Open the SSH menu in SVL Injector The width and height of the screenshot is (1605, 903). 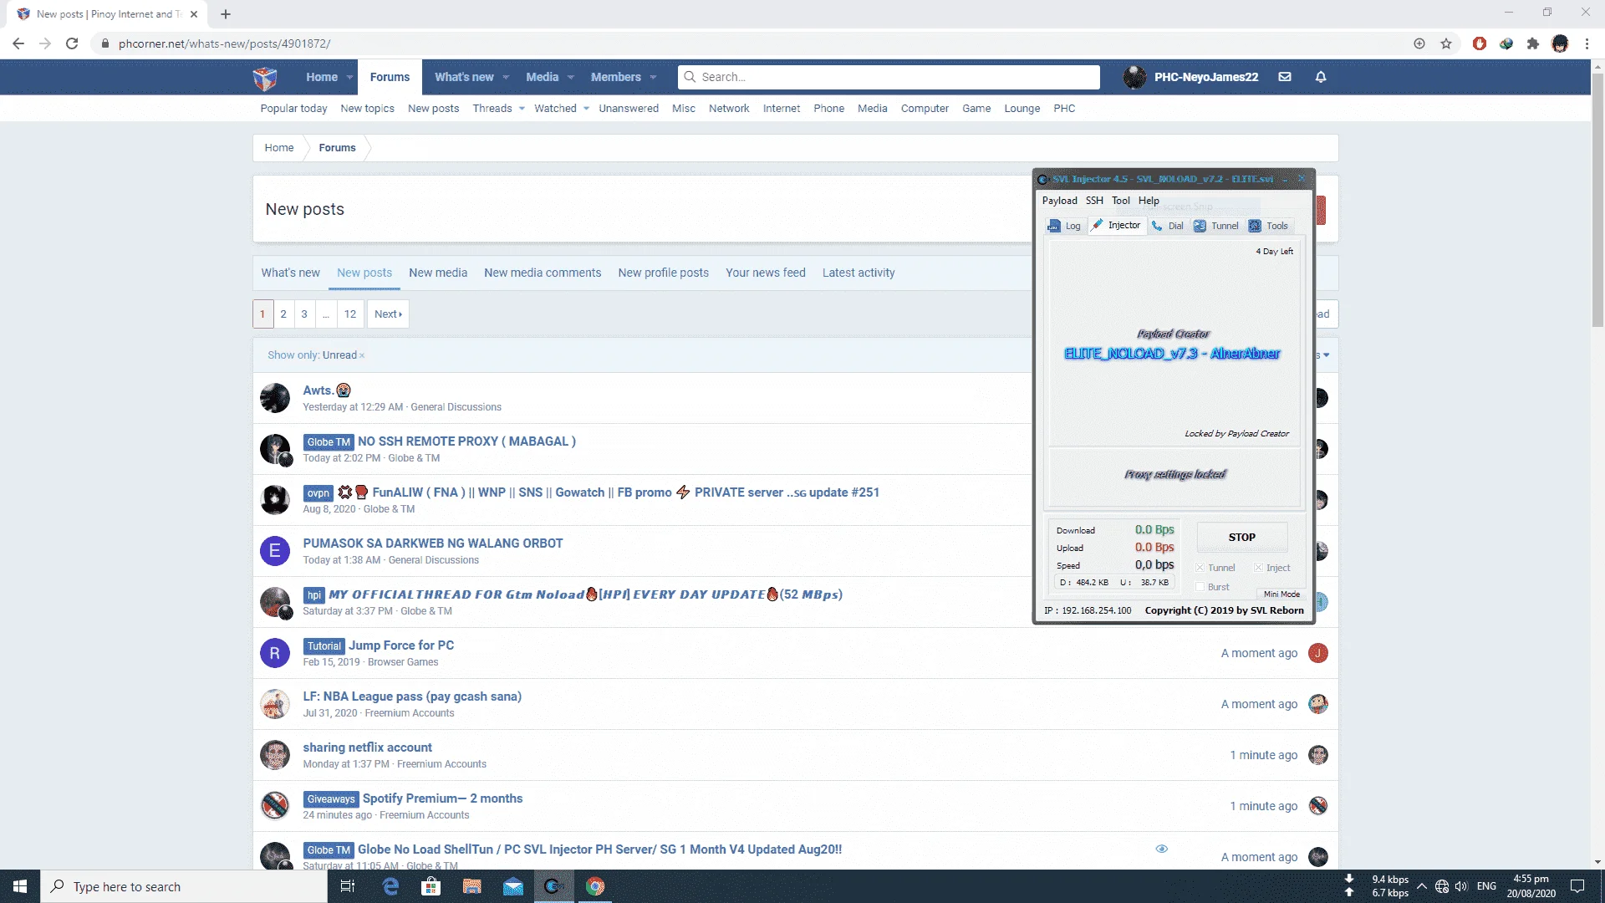pyautogui.click(x=1094, y=201)
